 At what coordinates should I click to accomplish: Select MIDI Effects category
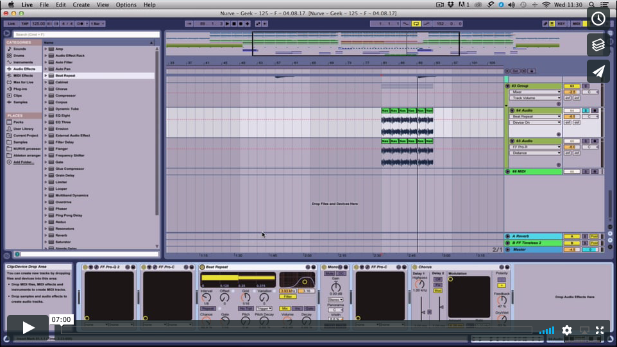coord(23,76)
